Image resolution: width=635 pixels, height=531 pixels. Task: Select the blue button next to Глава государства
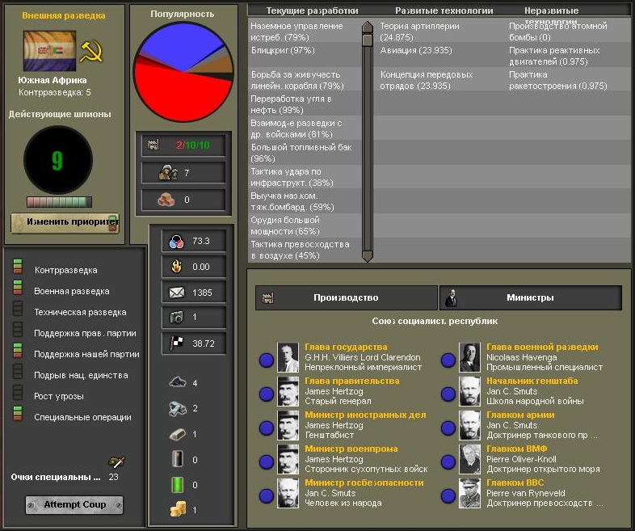pos(267,360)
